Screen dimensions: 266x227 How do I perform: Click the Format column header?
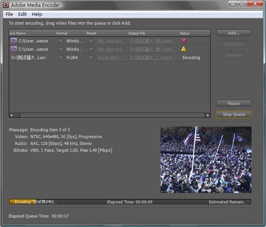[70, 33]
